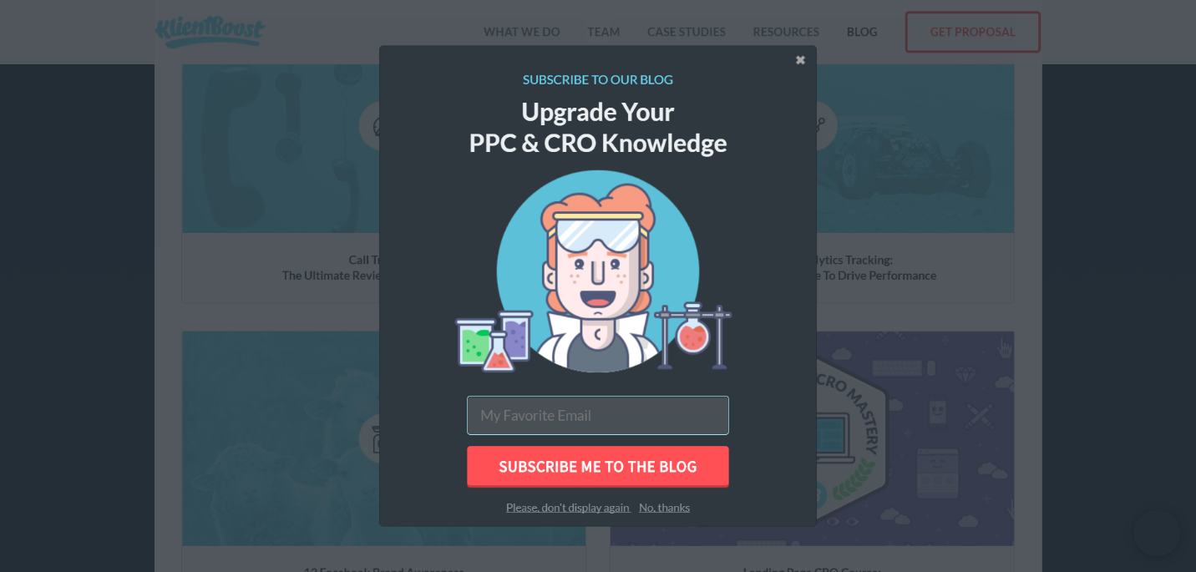The height and width of the screenshot is (572, 1196).
Task: Open the Resources menu item
Action: tap(786, 32)
